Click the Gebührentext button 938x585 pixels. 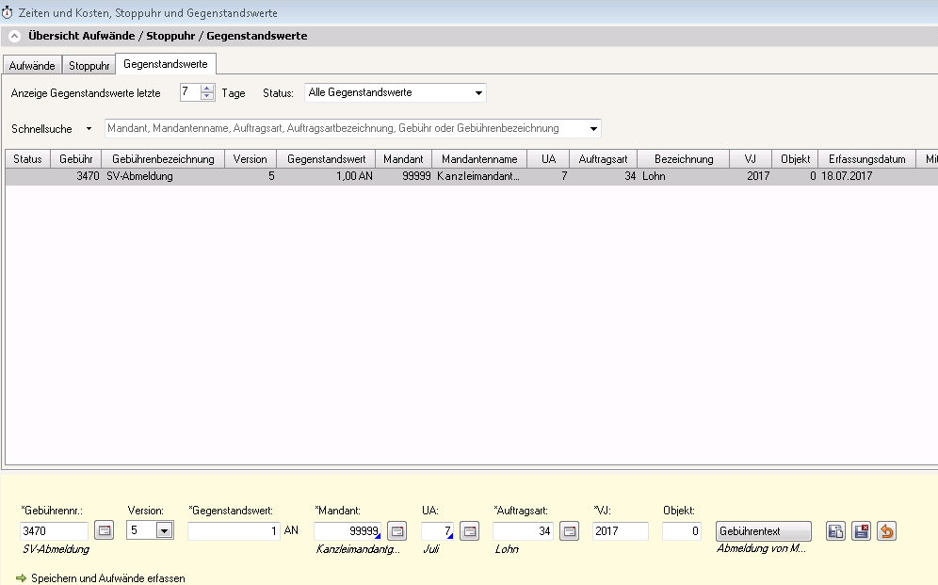pyautogui.click(x=764, y=531)
